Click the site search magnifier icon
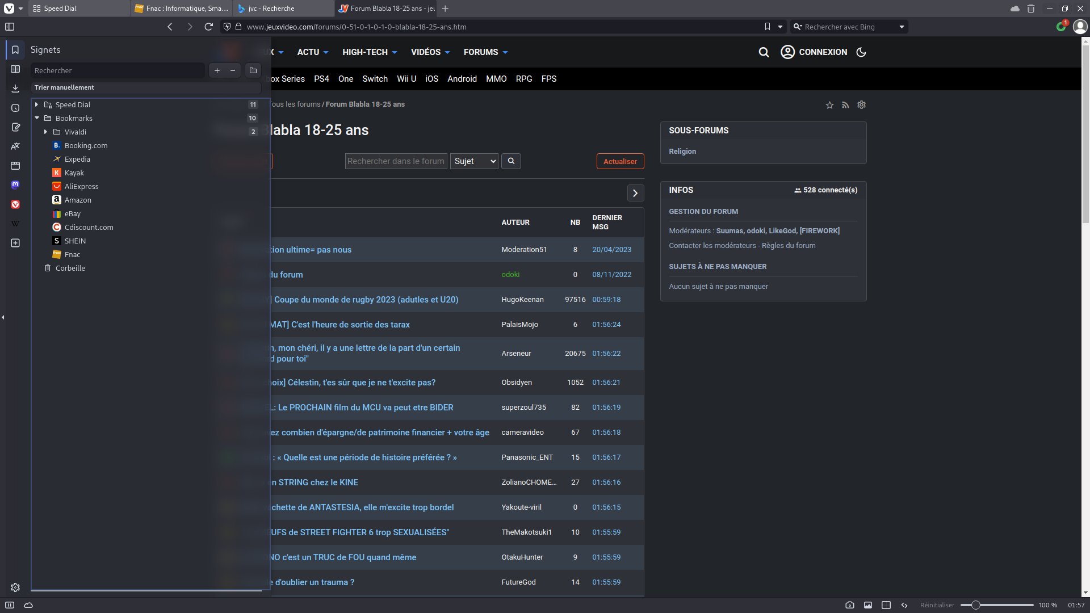This screenshot has height=613, width=1090. click(x=764, y=52)
